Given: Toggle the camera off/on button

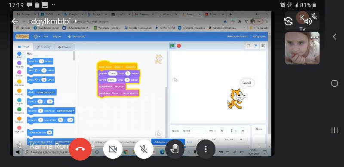Looking at the screenshot, I should (113, 149).
